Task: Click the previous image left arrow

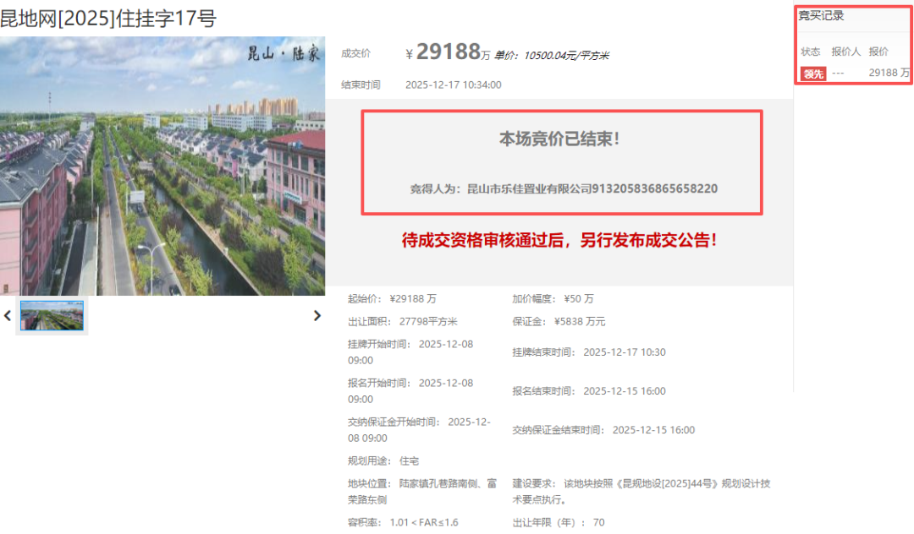Action: [8, 316]
